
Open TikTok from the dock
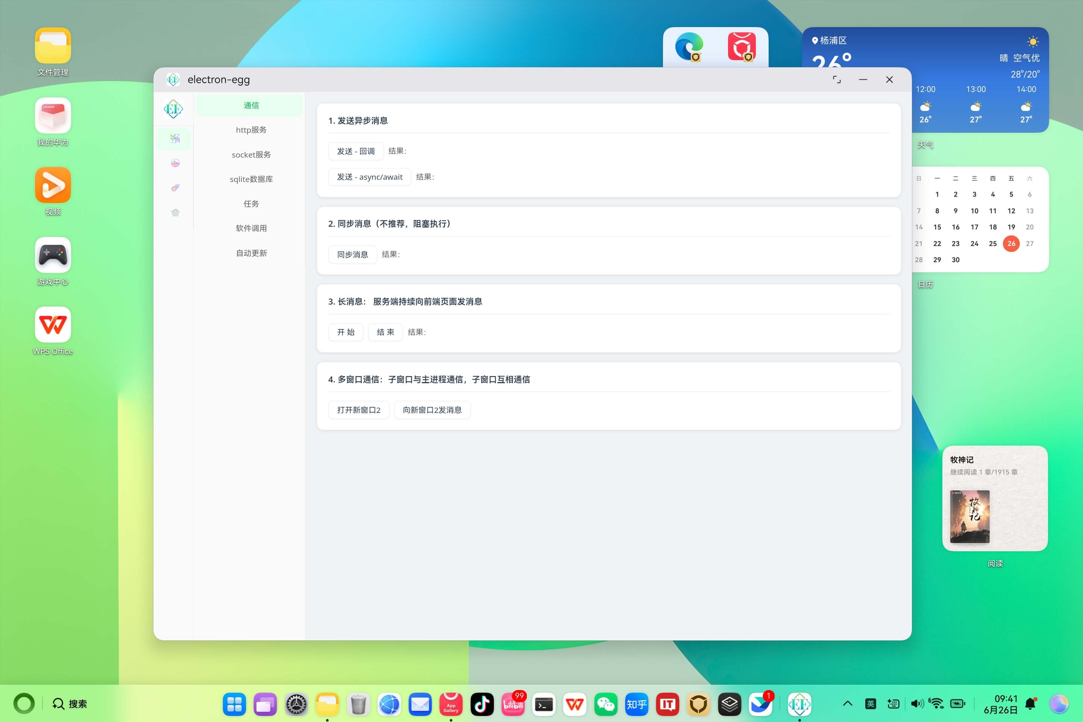pyautogui.click(x=482, y=704)
